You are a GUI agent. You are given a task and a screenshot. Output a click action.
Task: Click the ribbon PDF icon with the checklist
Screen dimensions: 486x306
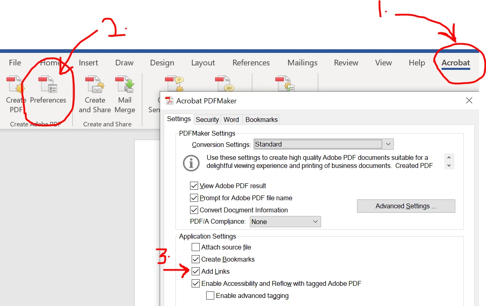click(x=285, y=83)
